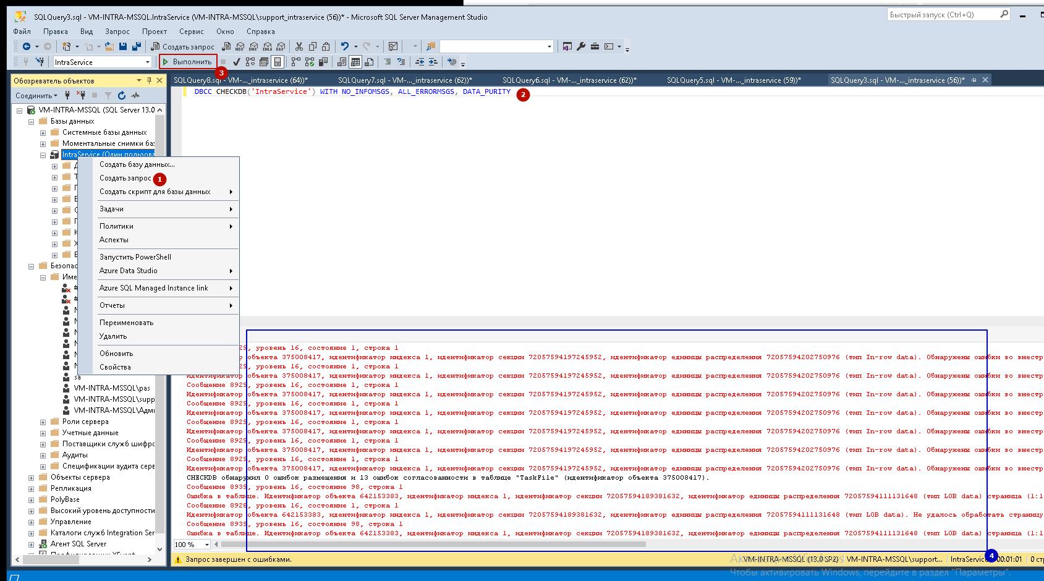Open the Сервис menu
1044x581 pixels.
(x=191, y=32)
